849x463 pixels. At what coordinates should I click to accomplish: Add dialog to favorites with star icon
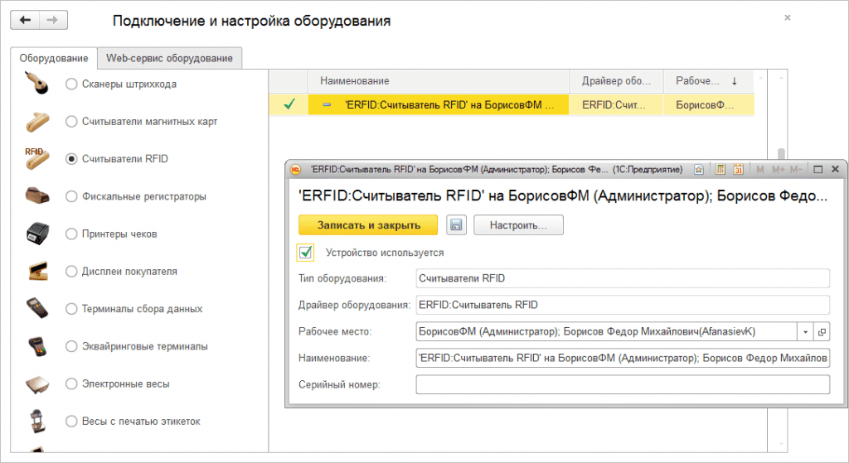(700, 169)
